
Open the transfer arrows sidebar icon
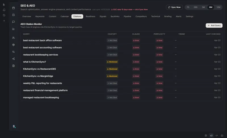click(13, 52)
